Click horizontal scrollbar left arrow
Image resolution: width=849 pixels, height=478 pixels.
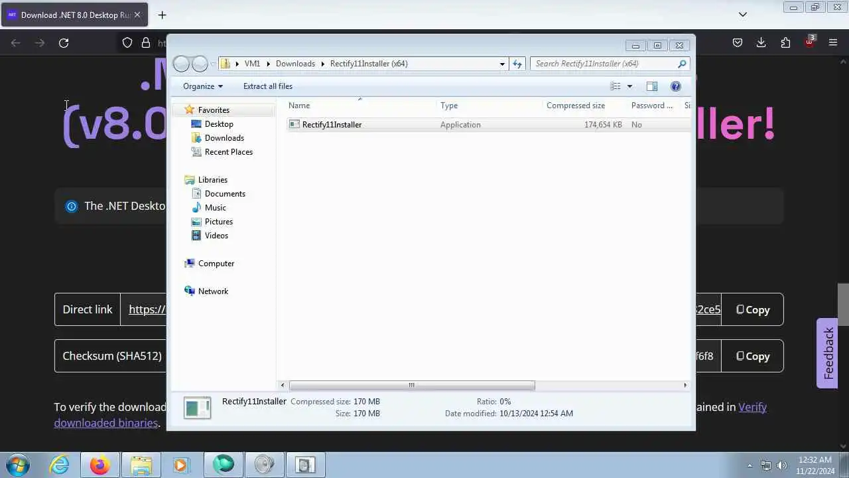[283, 385]
